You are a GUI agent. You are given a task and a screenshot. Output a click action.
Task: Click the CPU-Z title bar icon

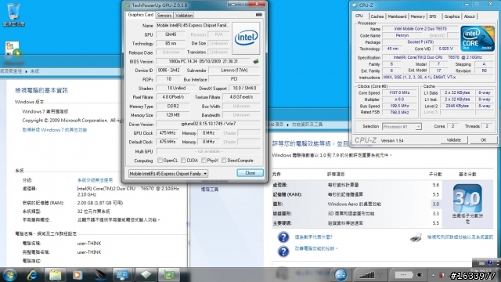pos(355,5)
